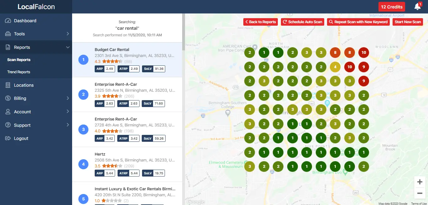Click Schedule Auto Scan button
Viewport: 428px width, 205px height.
pyautogui.click(x=303, y=22)
